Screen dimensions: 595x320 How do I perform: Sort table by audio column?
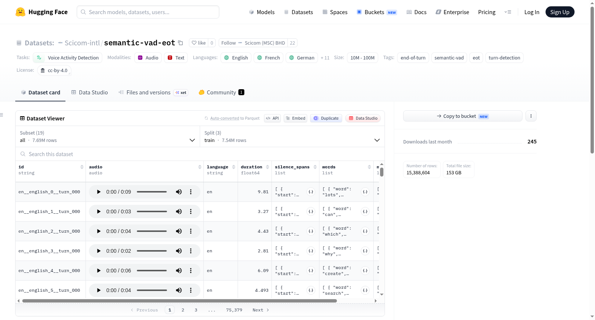click(200, 167)
